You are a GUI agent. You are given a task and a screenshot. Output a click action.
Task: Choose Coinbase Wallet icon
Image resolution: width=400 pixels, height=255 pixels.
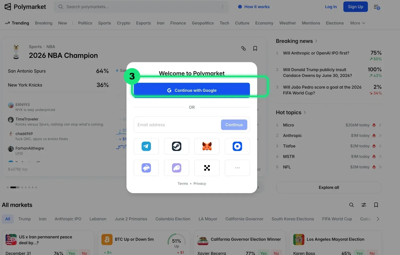point(237,146)
